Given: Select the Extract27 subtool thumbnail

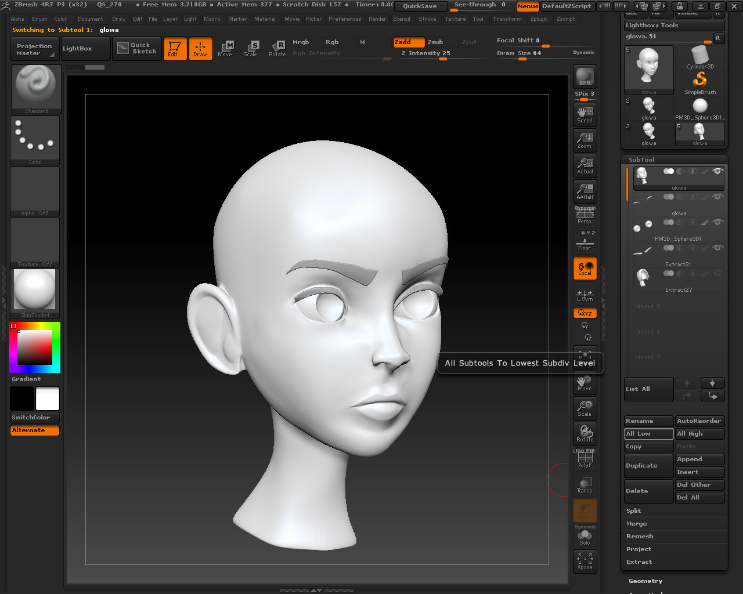Looking at the screenshot, I should [643, 279].
